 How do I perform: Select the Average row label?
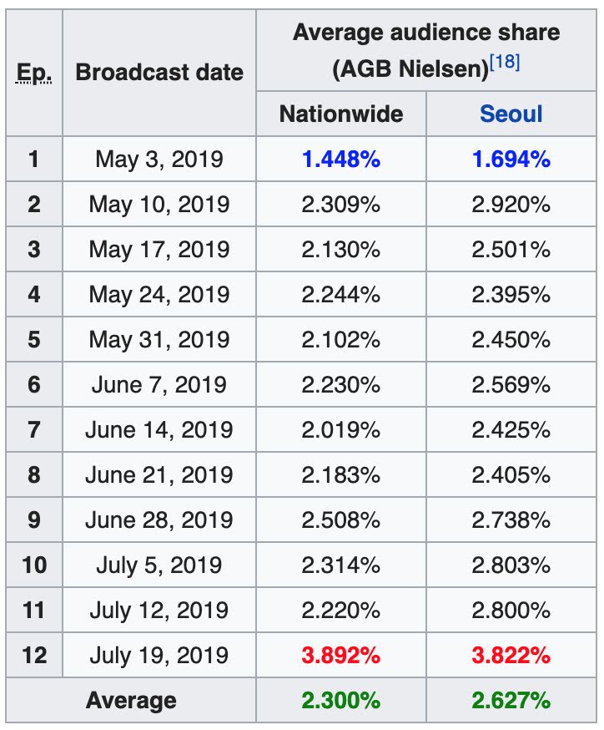131,701
